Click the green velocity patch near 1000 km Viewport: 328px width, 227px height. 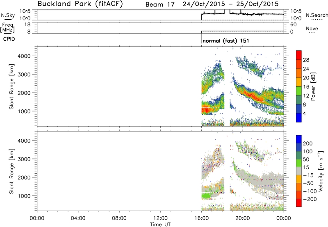tap(207, 196)
